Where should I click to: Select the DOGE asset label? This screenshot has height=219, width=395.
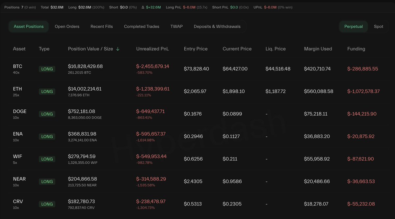pos(19,111)
